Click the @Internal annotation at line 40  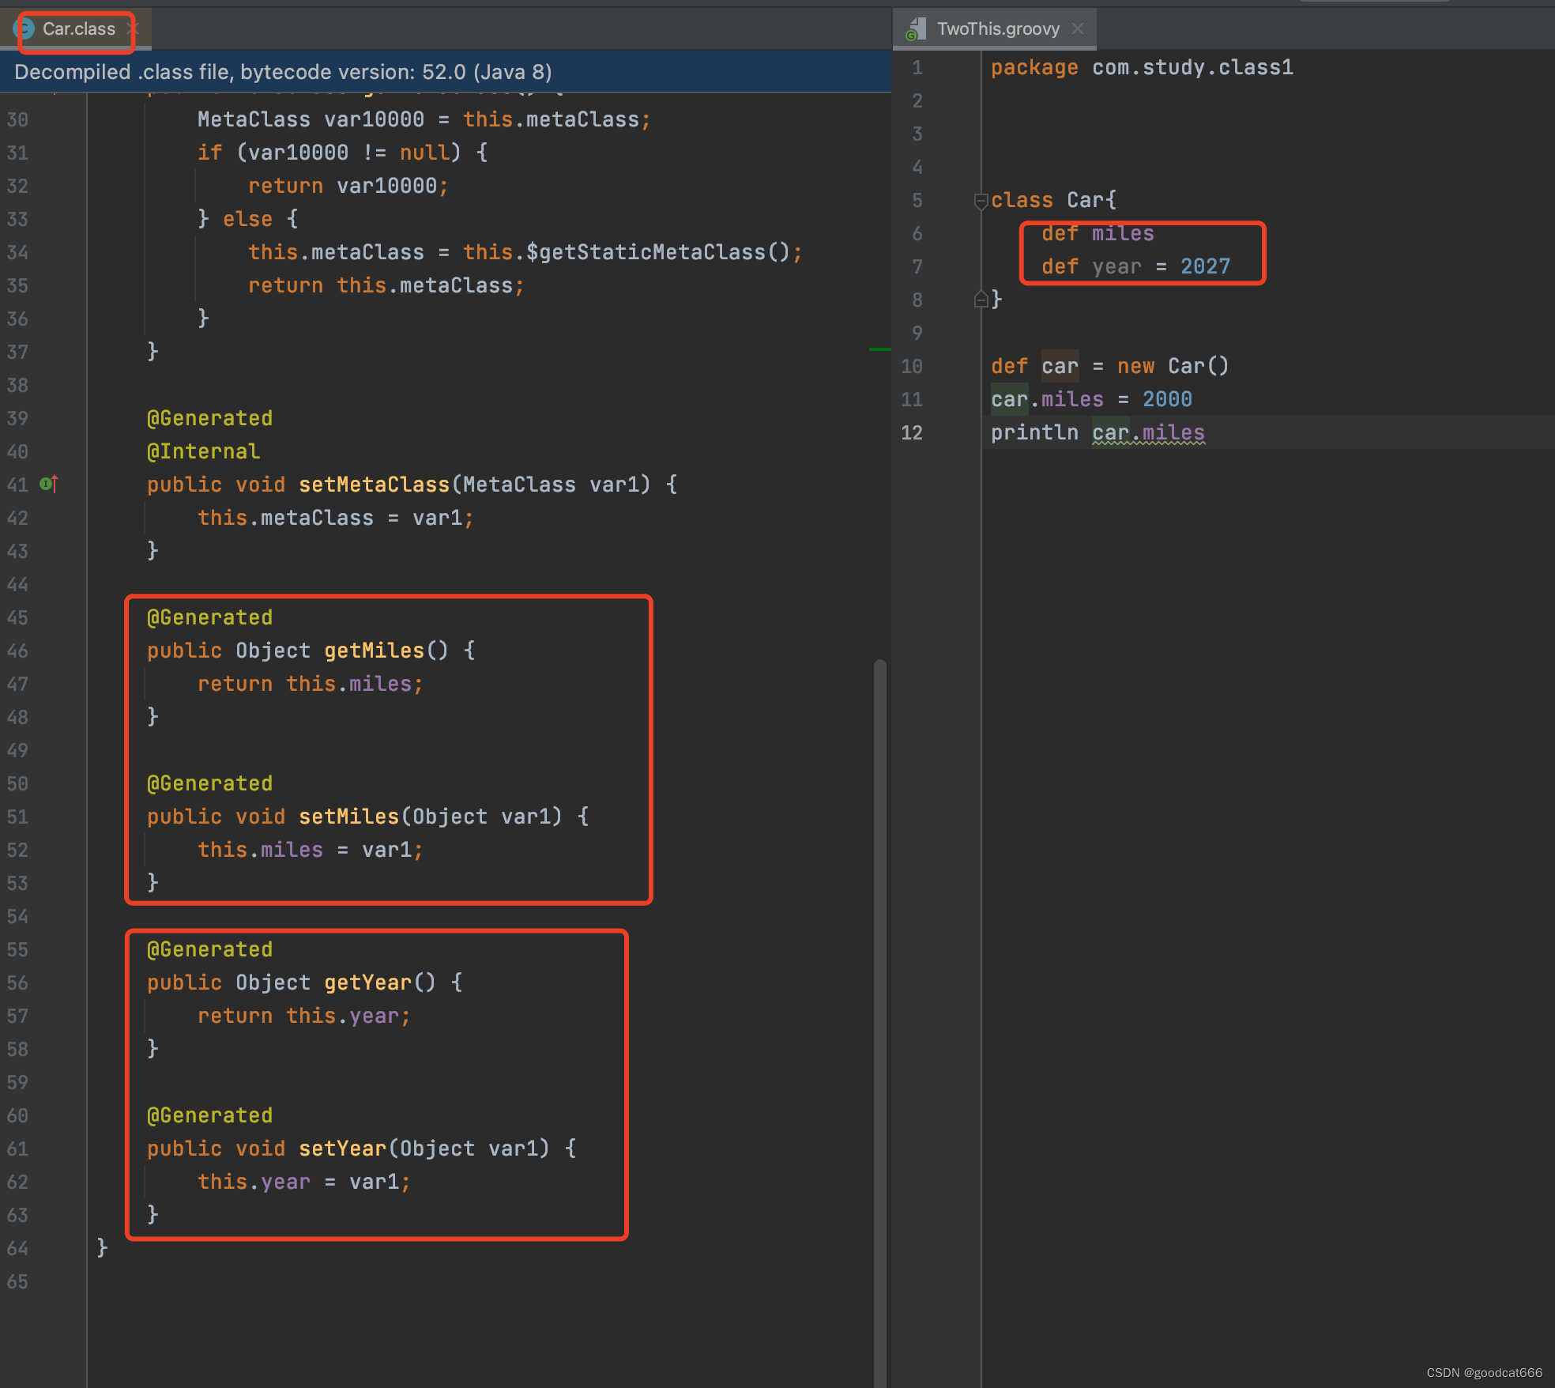click(x=203, y=451)
